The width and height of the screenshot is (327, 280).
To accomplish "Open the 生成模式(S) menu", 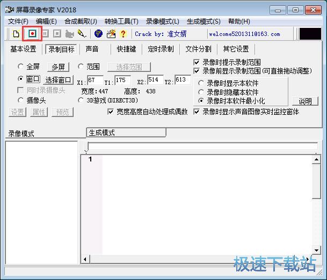I will click(x=204, y=21).
